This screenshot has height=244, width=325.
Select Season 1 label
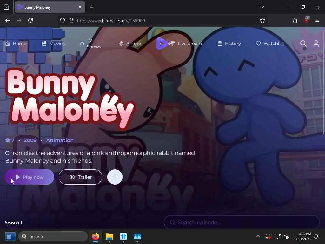point(13,223)
